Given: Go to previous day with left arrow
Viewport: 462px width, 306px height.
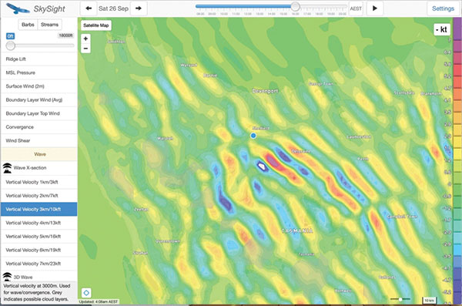Looking at the screenshot, I should click(x=89, y=8).
